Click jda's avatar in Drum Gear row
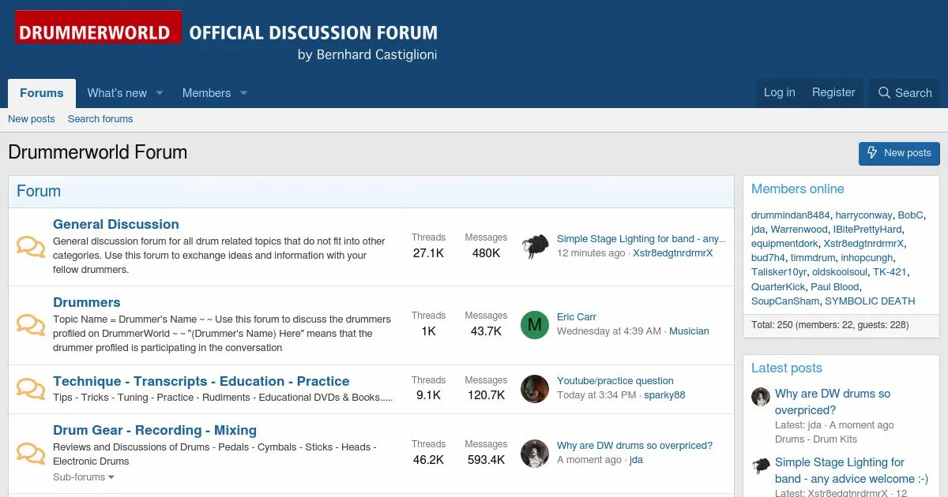 point(535,453)
